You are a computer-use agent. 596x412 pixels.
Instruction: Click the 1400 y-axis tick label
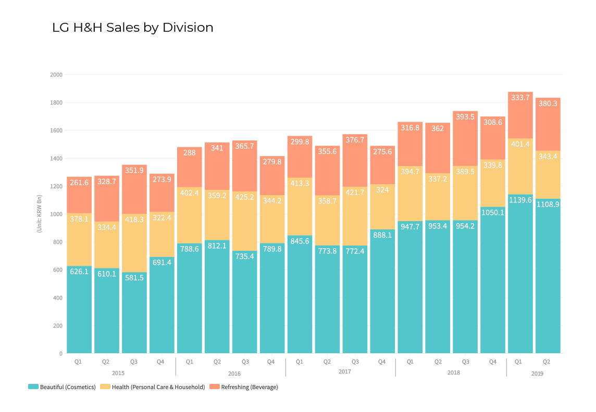(56, 159)
